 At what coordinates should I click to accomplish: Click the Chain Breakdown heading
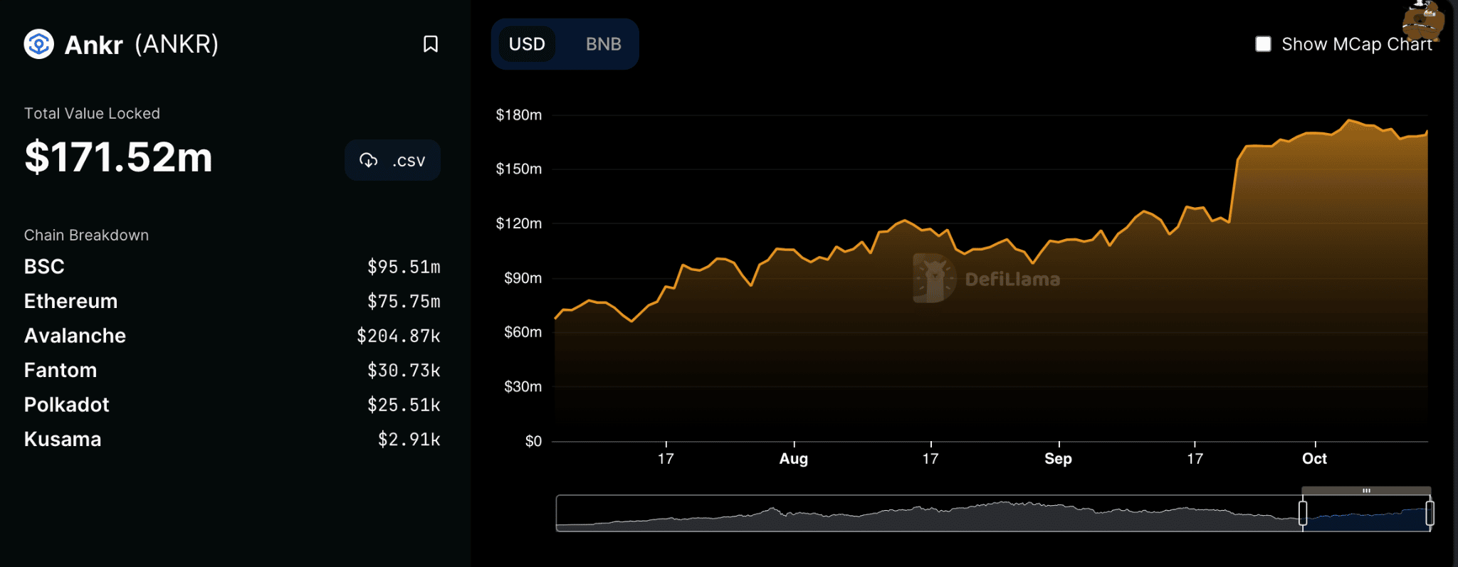click(x=86, y=235)
